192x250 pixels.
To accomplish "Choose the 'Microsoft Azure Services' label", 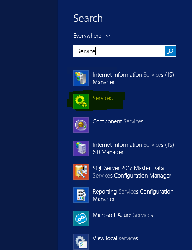I will (x=123, y=215).
